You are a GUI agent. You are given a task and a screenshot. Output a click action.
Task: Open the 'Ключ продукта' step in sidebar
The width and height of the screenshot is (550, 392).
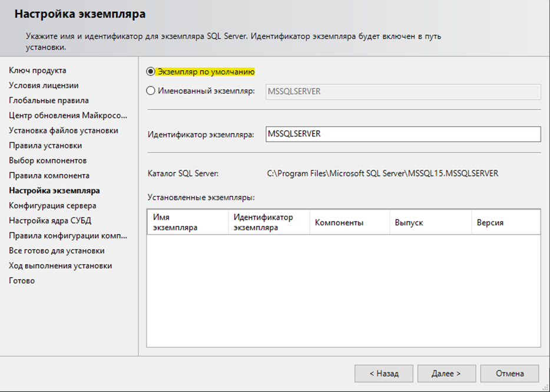point(37,71)
